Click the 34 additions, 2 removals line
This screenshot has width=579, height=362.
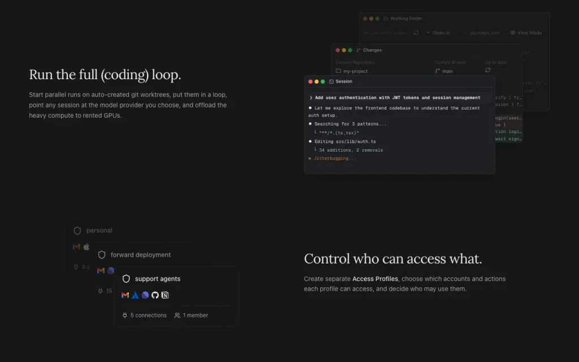coord(348,150)
